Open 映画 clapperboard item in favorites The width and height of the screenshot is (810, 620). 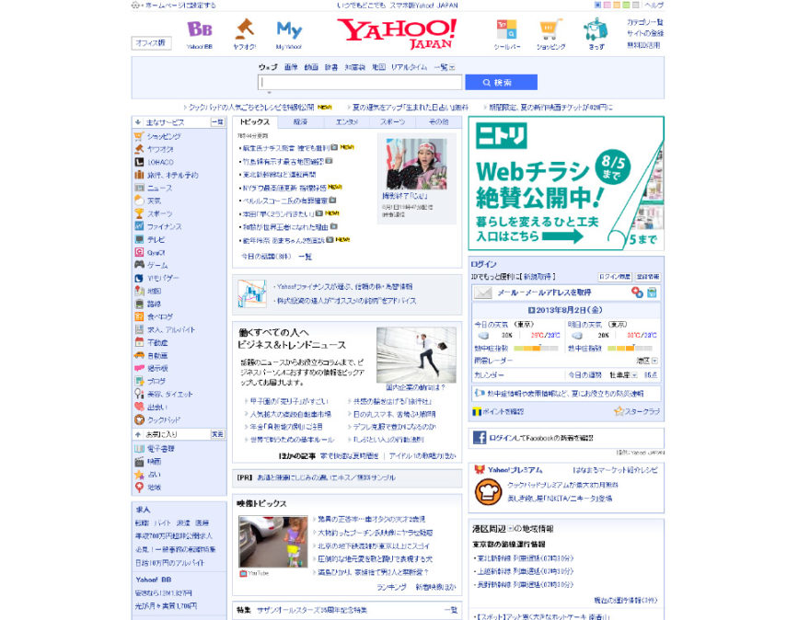pyautogui.click(x=154, y=462)
